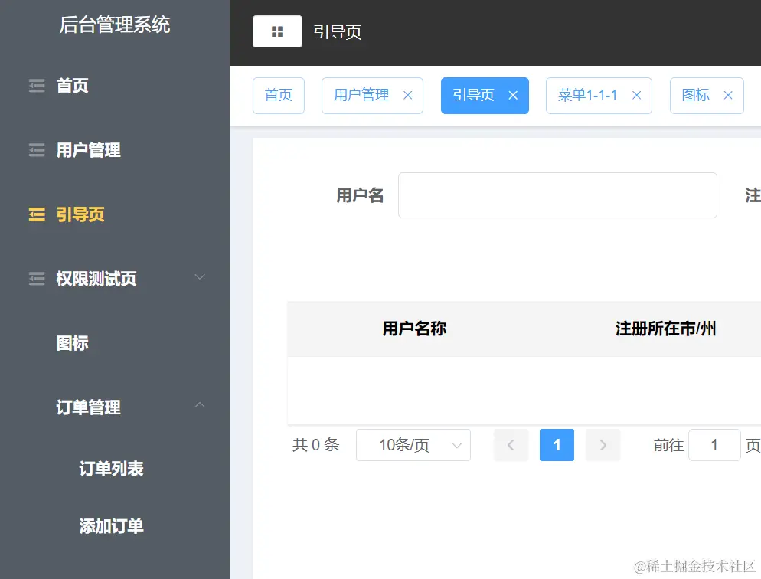Open the 10条/页 page size dropdown
761x579 pixels.
[413, 445]
